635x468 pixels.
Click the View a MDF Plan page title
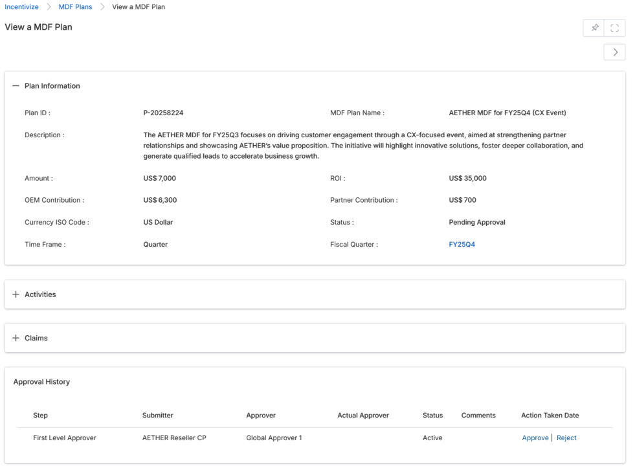click(38, 27)
